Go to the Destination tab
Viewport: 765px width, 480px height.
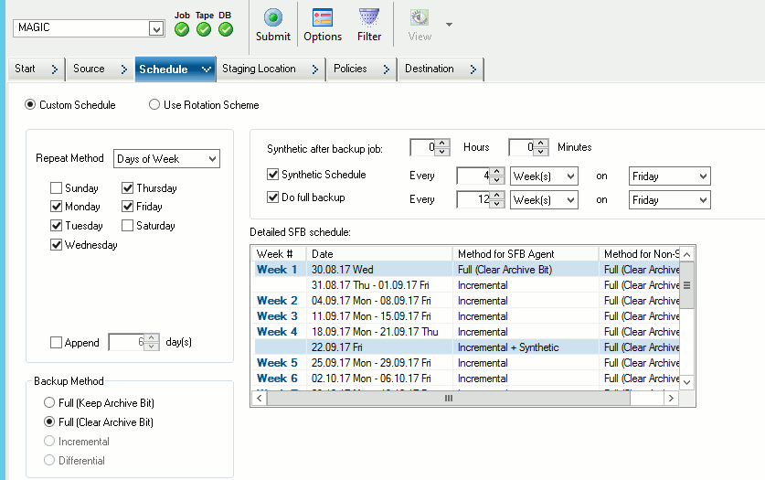(x=441, y=69)
